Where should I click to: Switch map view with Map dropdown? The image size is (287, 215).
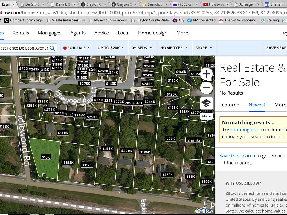point(207,116)
